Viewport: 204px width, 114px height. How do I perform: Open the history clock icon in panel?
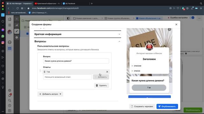[17, 37]
